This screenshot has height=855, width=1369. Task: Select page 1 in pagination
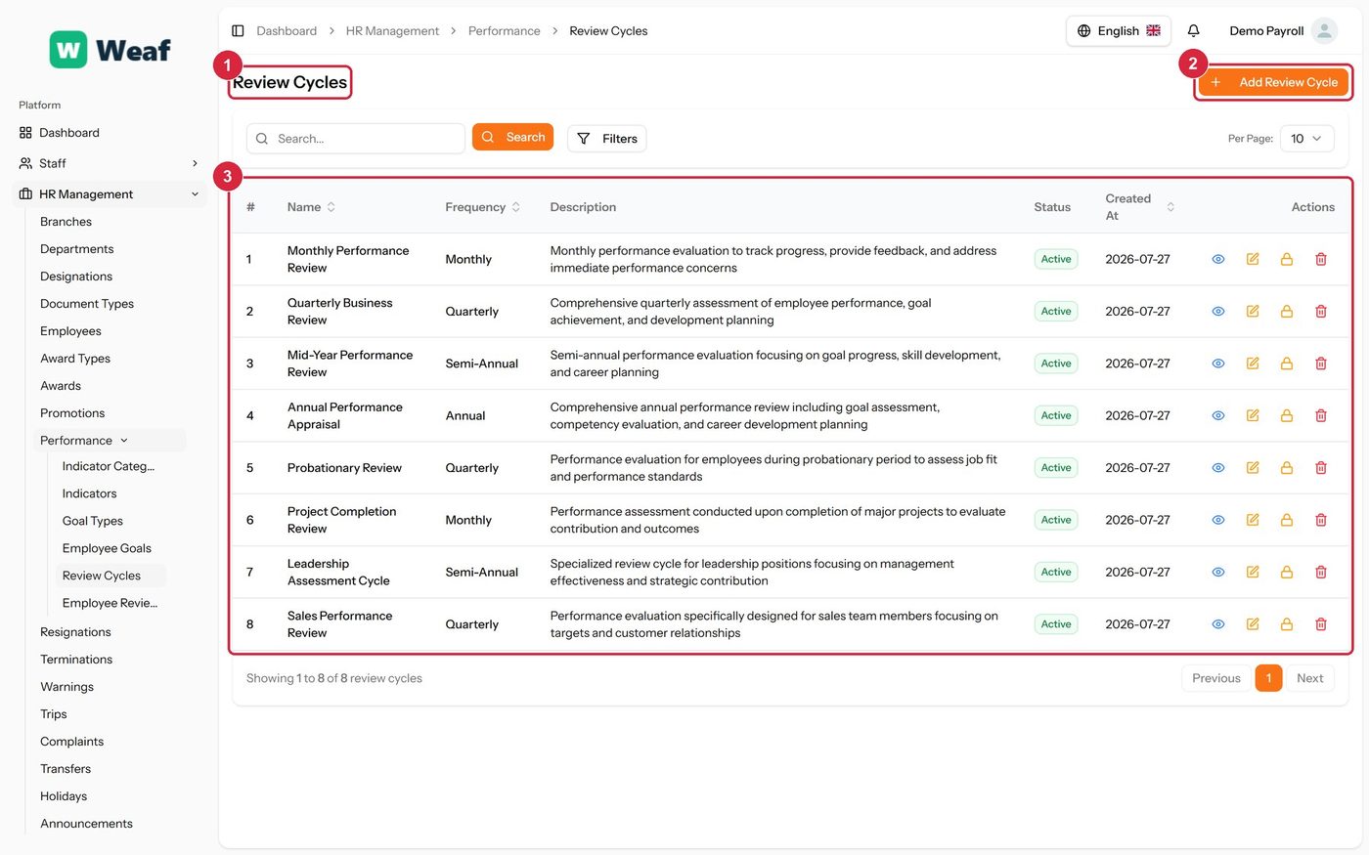tap(1268, 678)
